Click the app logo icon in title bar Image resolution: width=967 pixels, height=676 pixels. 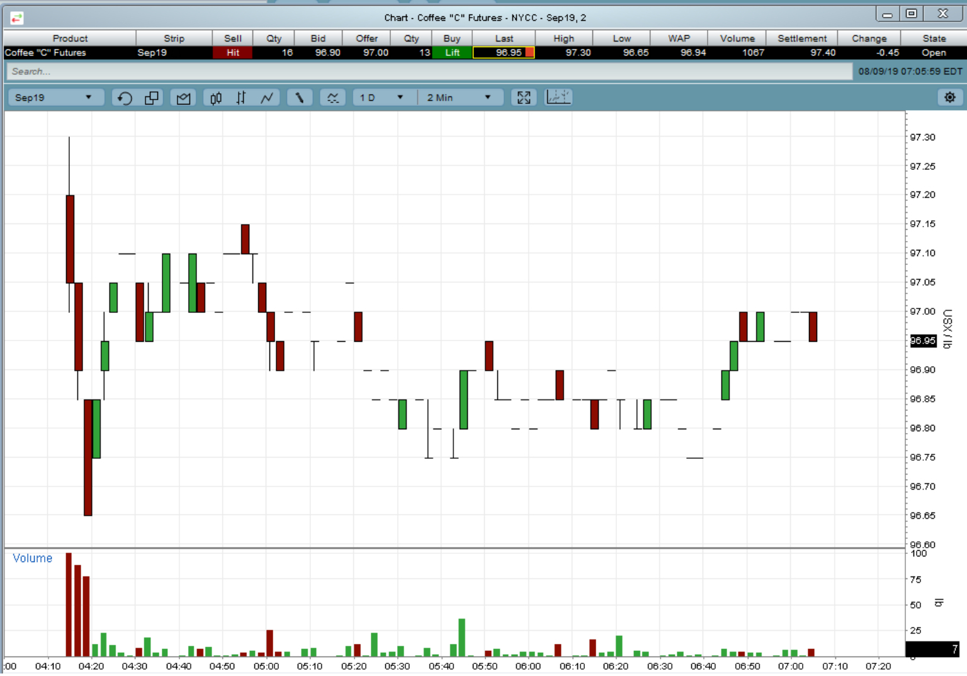coord(17,18)
